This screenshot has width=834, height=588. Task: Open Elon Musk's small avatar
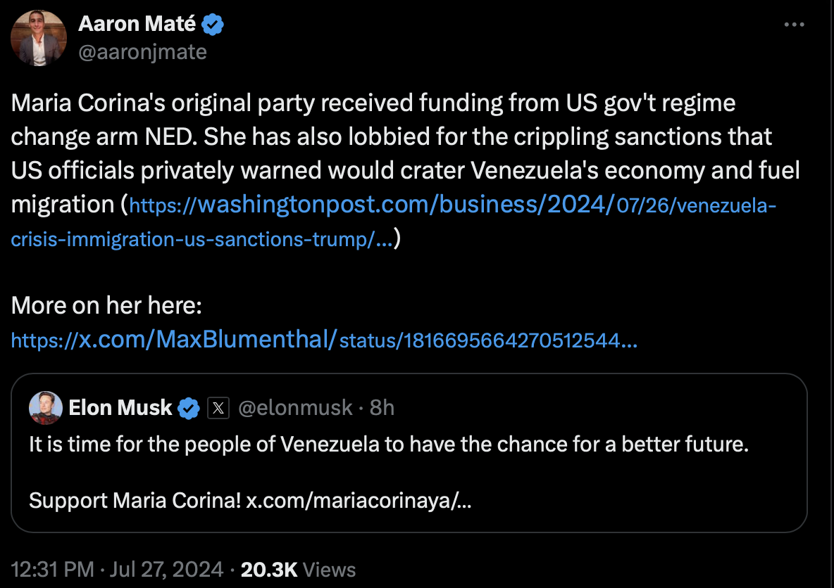coord(46,408)
